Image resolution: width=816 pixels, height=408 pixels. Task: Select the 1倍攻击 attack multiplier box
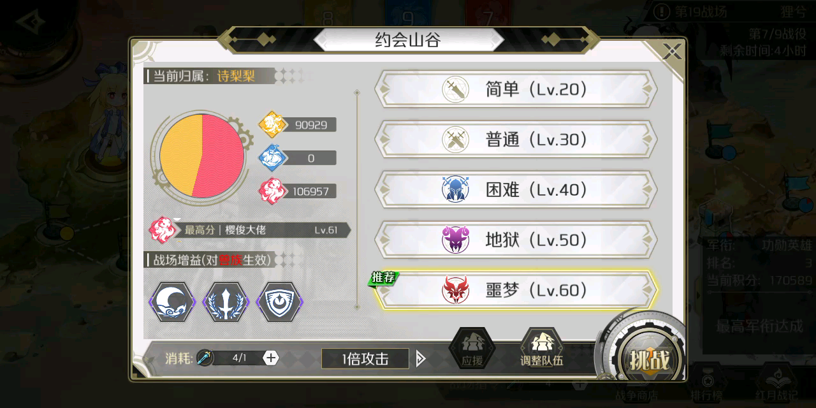click(x=365, y=358)
